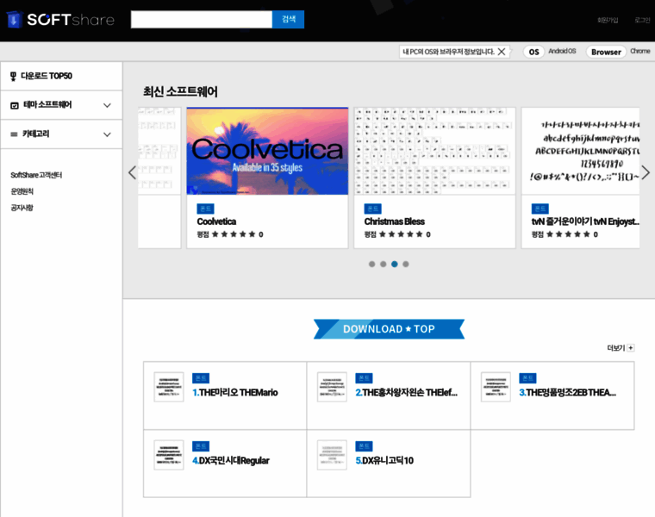Click the plus icon next to 더보기

coord(631,347)
